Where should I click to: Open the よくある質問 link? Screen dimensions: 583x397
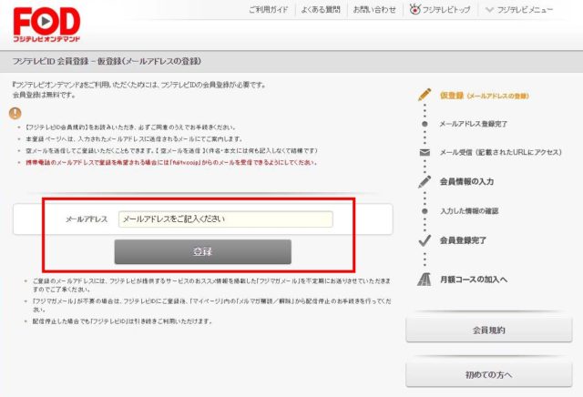[321, 10]
